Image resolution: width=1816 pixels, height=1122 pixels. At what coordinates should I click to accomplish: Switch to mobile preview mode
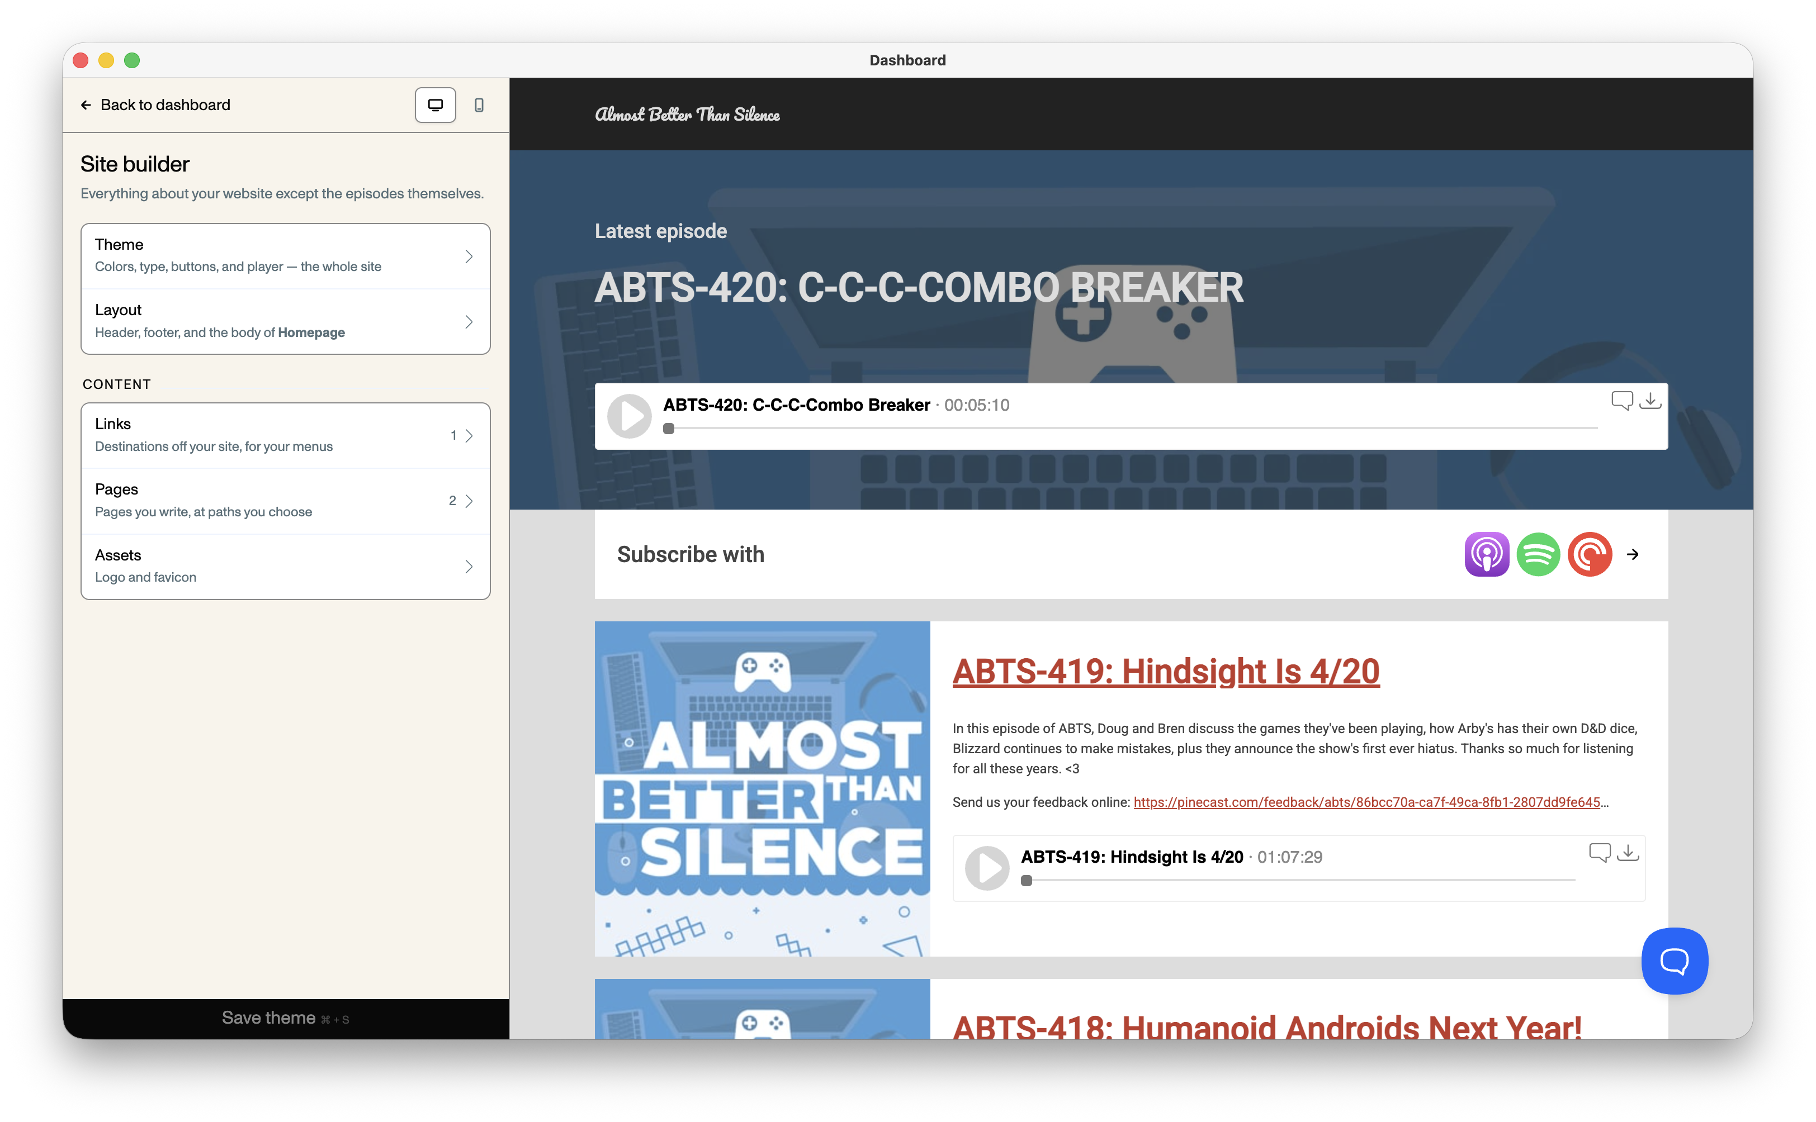click(479, 104)
